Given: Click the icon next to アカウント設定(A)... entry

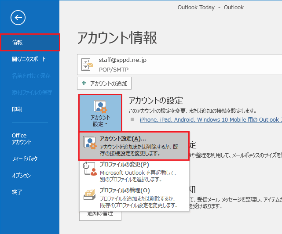Looking at the screenshot, I should pos(90,146).
